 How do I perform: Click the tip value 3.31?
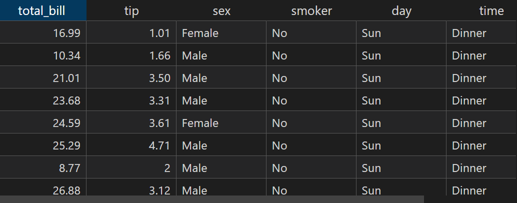131,100
